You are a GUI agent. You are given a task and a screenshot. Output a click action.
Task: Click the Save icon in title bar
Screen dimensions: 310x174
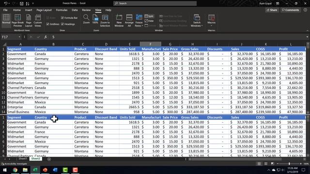(21, 3)
